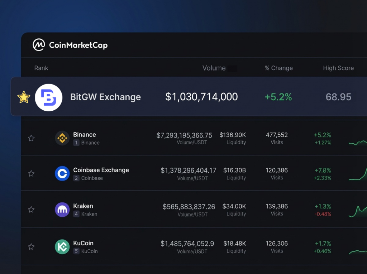
Task: Favorite KuCoin using its star
Action: pos(31,247)
